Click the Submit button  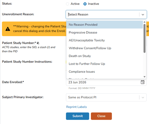click(x=78, y=116)
